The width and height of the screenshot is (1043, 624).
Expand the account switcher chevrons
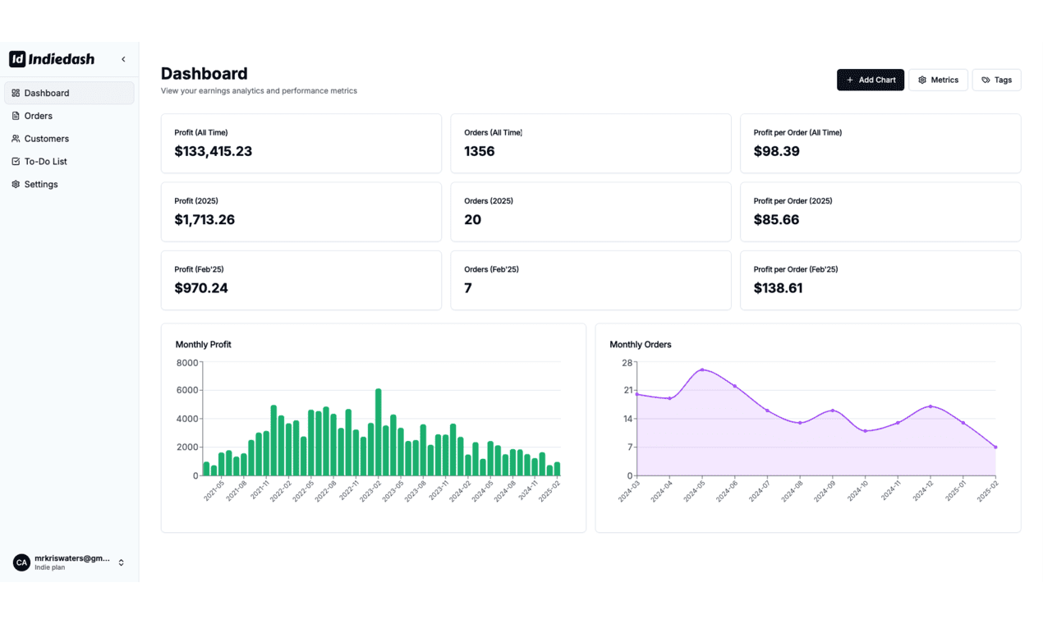(122, 562)
